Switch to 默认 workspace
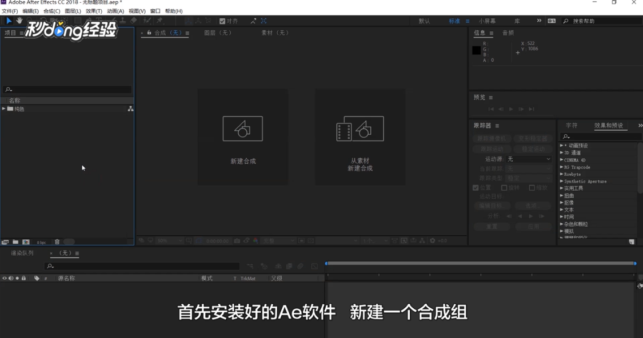 tap(425, 21)
